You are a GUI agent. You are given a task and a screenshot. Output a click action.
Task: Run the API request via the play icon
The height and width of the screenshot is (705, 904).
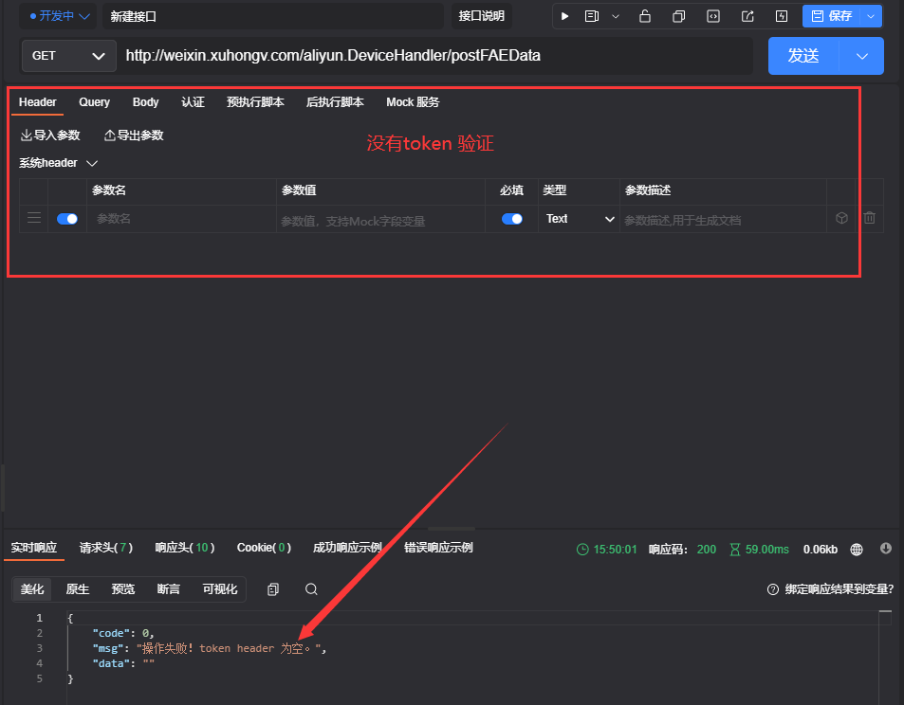[565, 16]
